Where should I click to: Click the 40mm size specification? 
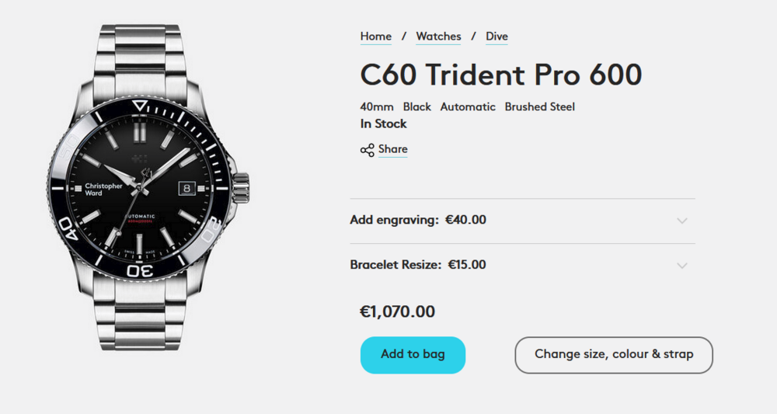tap(377, 107)
